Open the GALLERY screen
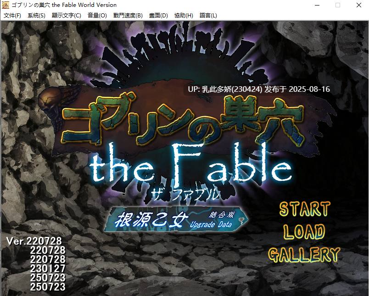Viewport: 369px width, 296px height. click(x=304, y=255)
